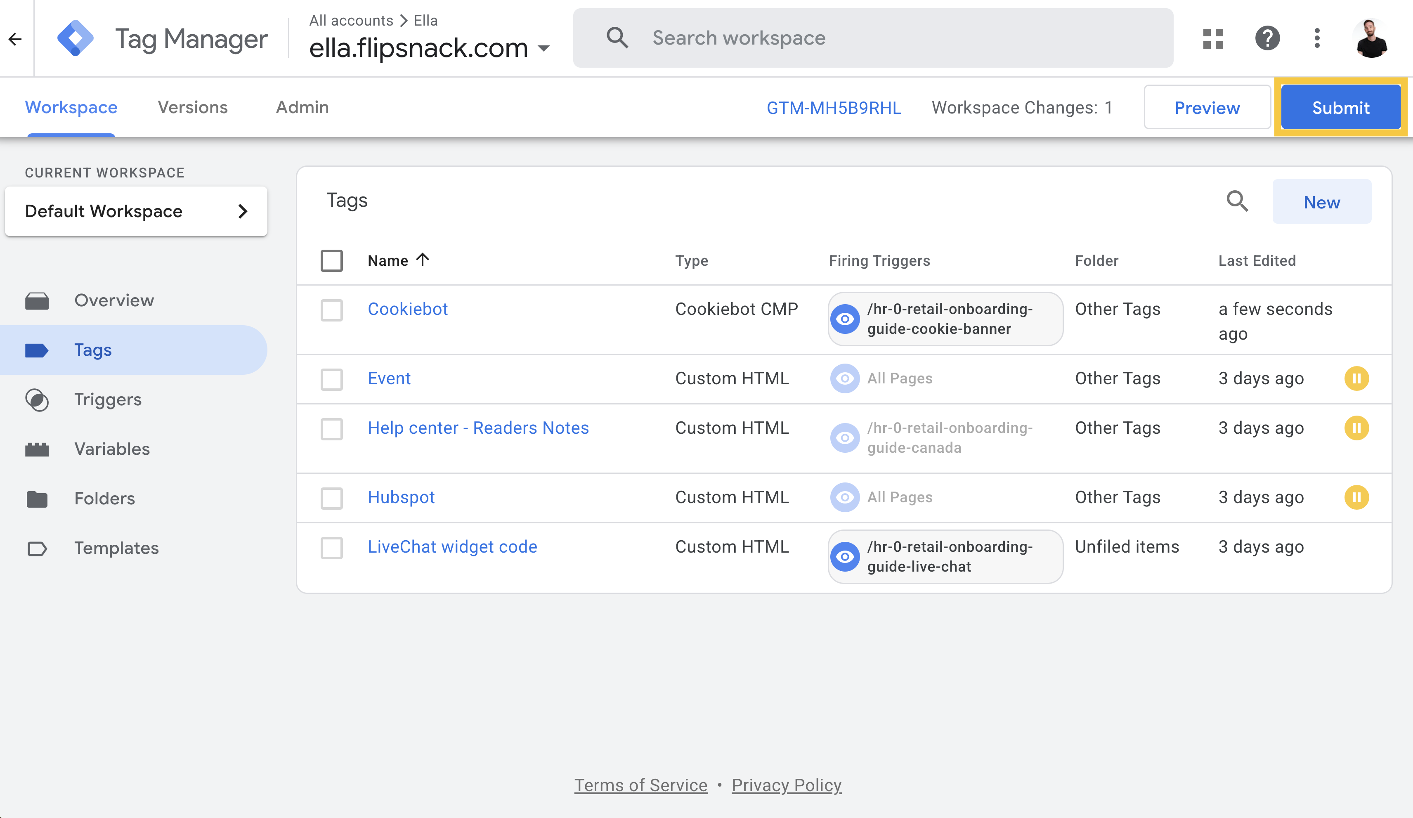The height and width of the screenshot is (818, 1413).
Task: Click the Firing Triggers column header
Action: [x=879, y=261]
